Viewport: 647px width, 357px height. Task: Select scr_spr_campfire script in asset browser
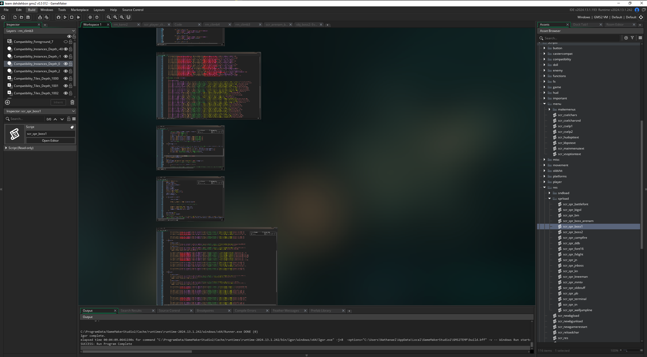(x=575, y=238)
